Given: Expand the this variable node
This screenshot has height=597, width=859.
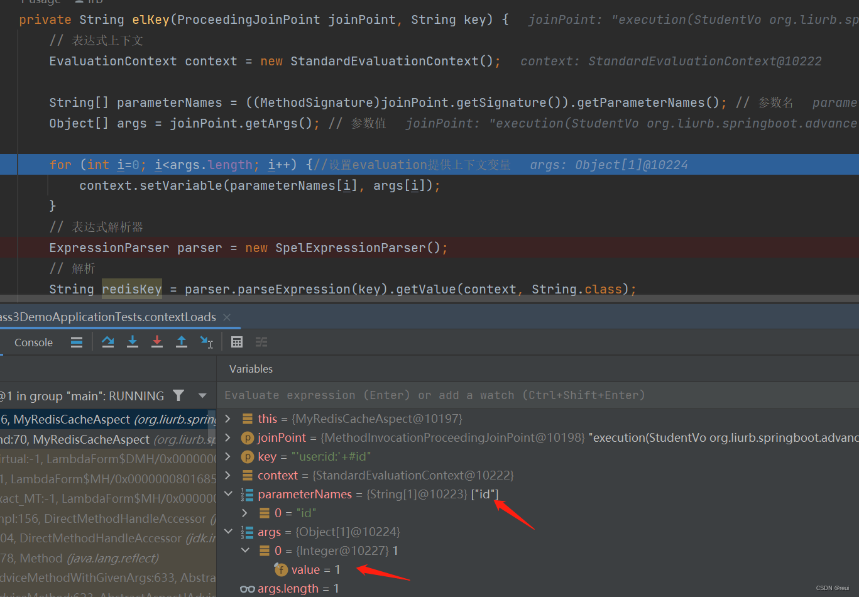Looking at the screenshot, I should pos(227,419).
